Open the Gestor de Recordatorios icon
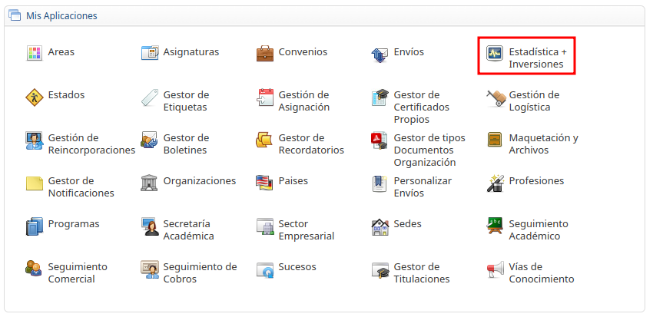653x317 pixels. point(264,140)
